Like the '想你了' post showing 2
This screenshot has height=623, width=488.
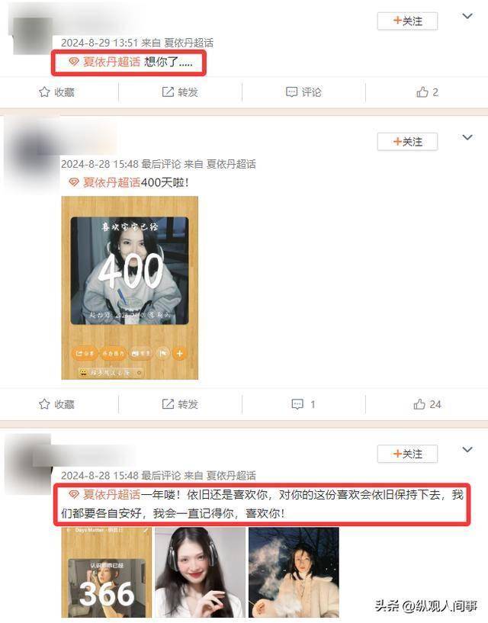click(427, 92)
